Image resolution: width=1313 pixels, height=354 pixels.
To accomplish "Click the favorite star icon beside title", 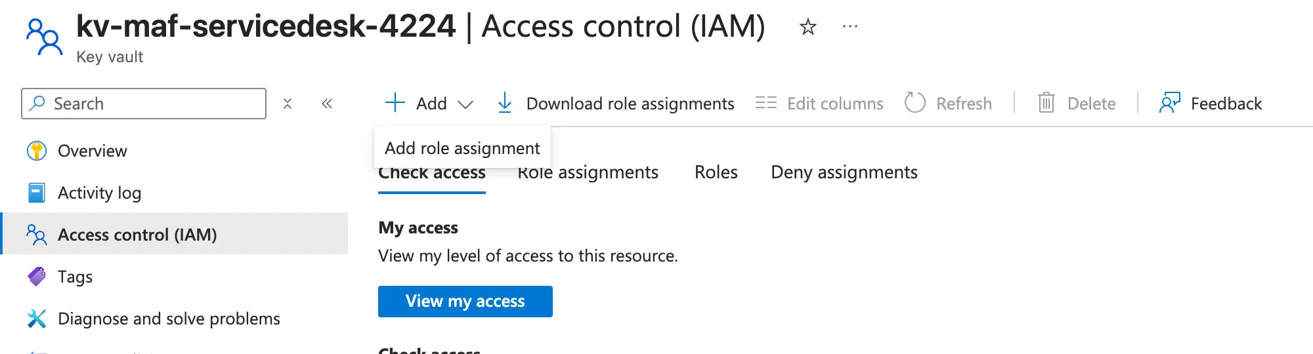I will pos(807,27).
